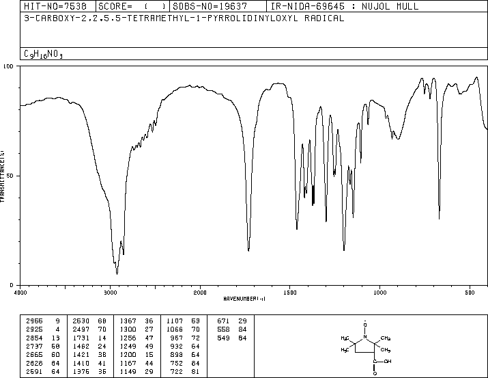The height and width of the screenshot is (378, 488).
Task: Click the 4000 tick label on wavenumber axis
Action: [x=20, y=293]
